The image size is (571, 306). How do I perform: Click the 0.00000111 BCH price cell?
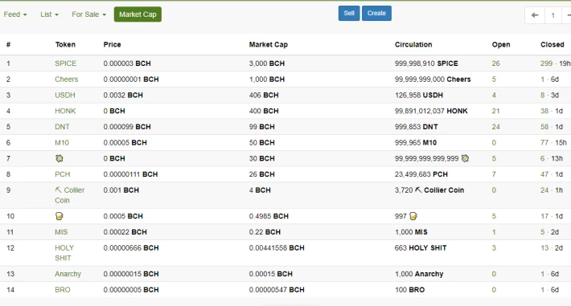pos(130,174)
